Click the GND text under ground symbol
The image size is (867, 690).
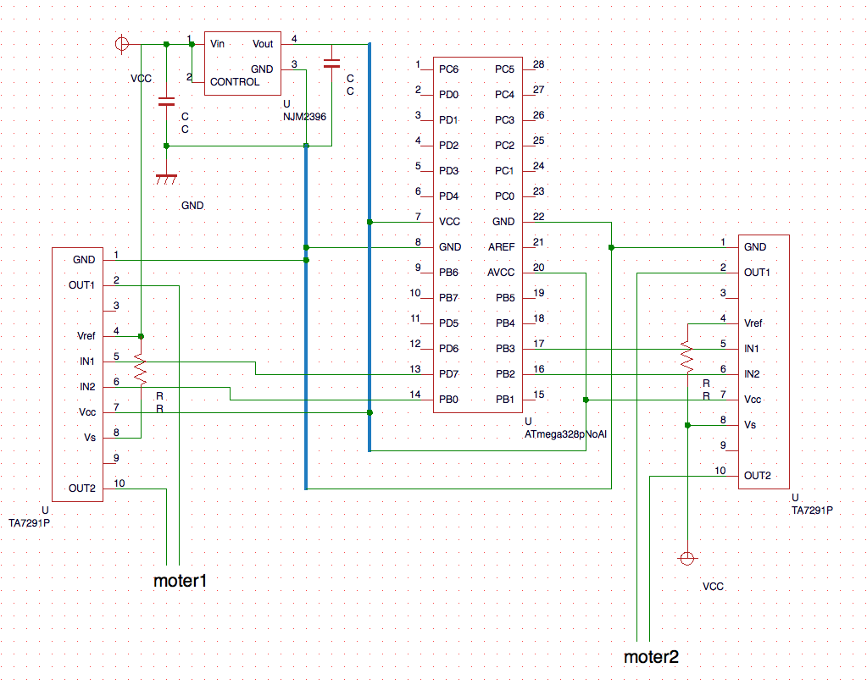(x=192, y=206)
